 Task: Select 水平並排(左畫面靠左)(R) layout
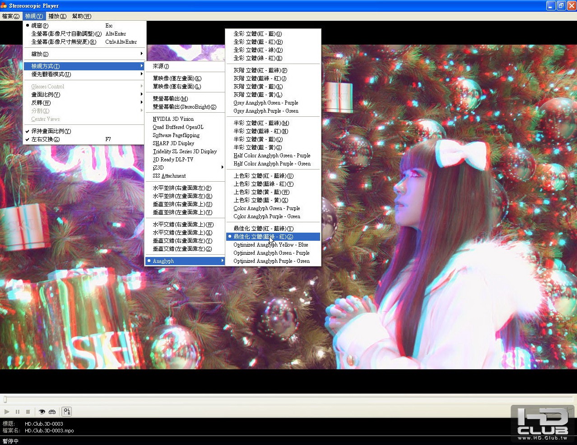[x=185, y=196]
